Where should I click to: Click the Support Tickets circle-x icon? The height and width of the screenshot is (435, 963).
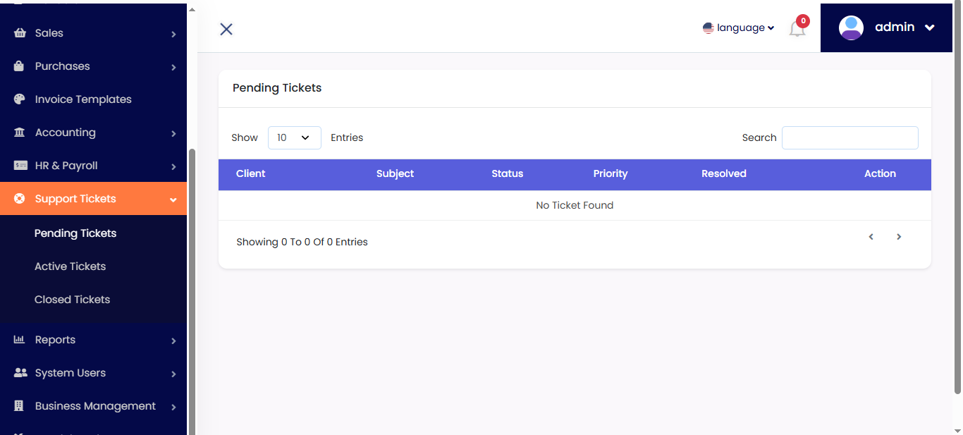pos(20,199)
